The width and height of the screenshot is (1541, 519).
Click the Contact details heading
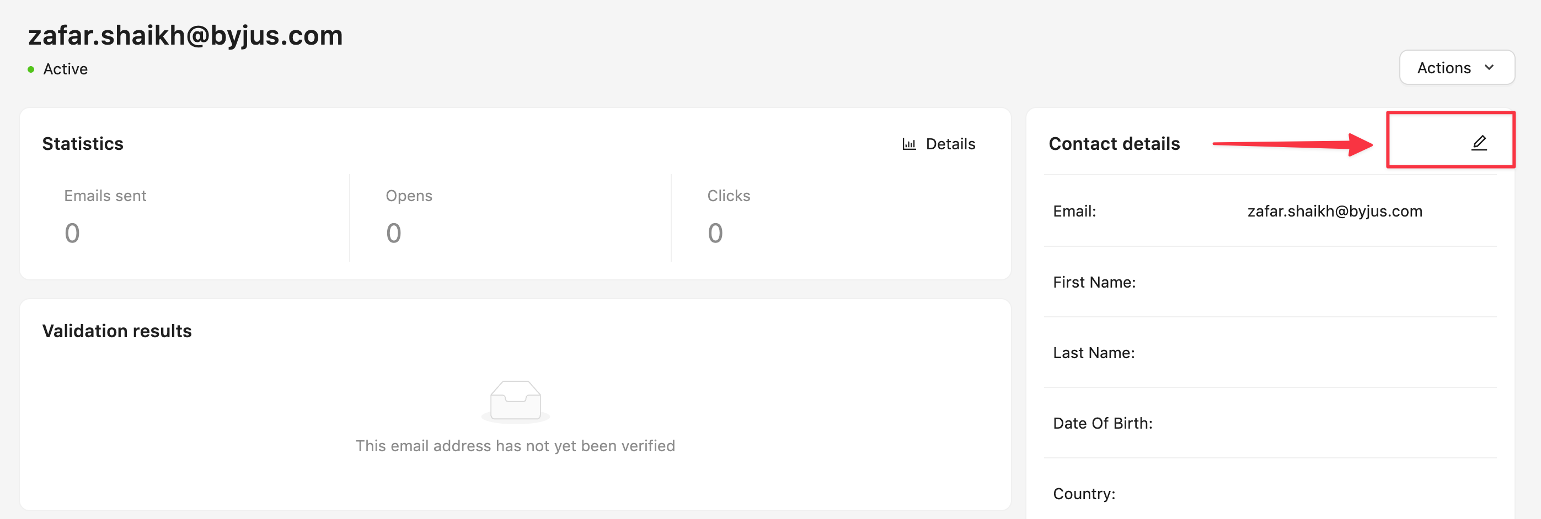tap(1114, 144)
